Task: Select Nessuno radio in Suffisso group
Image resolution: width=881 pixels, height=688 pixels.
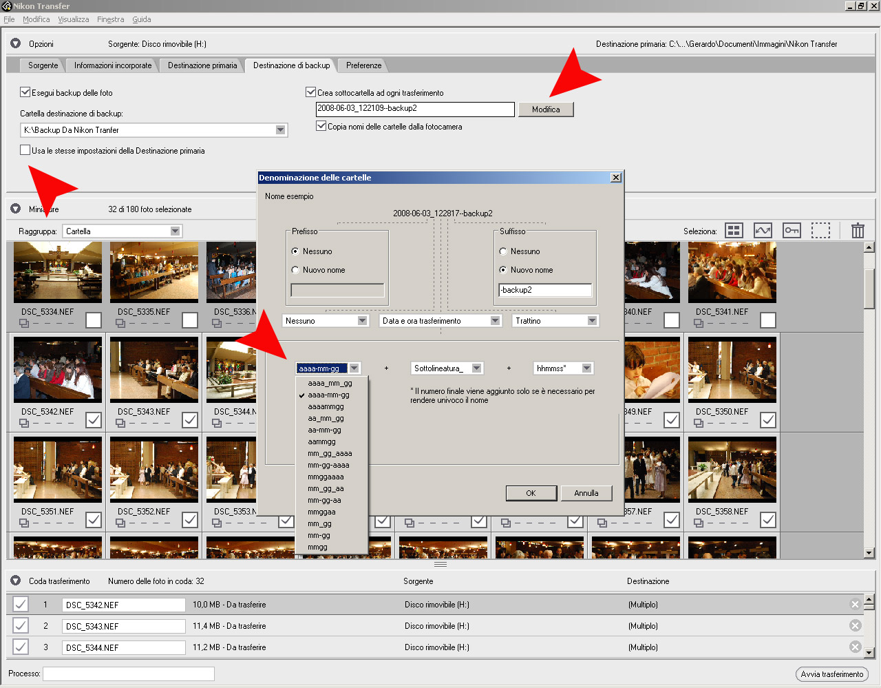Action: [503, 251]
